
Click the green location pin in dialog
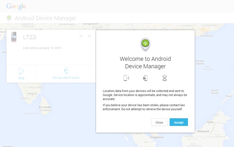click(145, 44)
